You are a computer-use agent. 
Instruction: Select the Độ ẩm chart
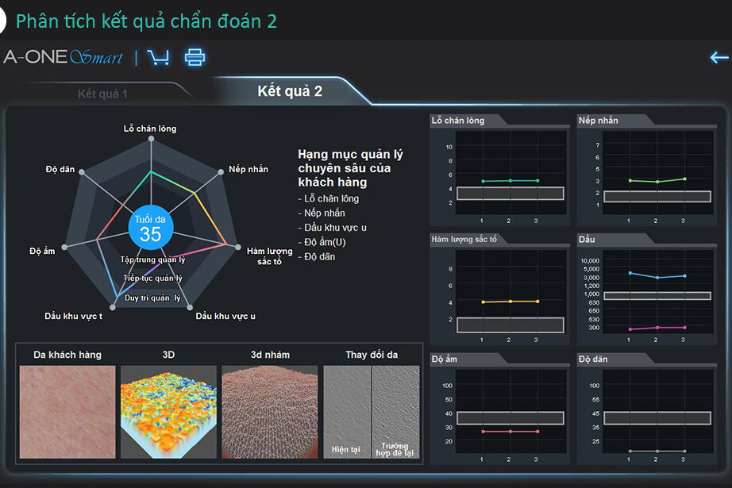pos(499,414)
